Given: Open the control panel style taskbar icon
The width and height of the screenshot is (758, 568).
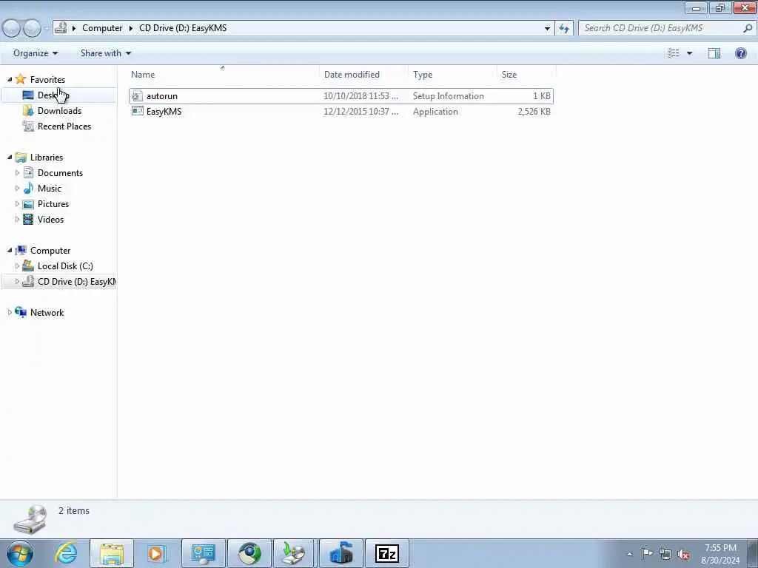Looking at the screenshot, I should (x=203, y=553).
